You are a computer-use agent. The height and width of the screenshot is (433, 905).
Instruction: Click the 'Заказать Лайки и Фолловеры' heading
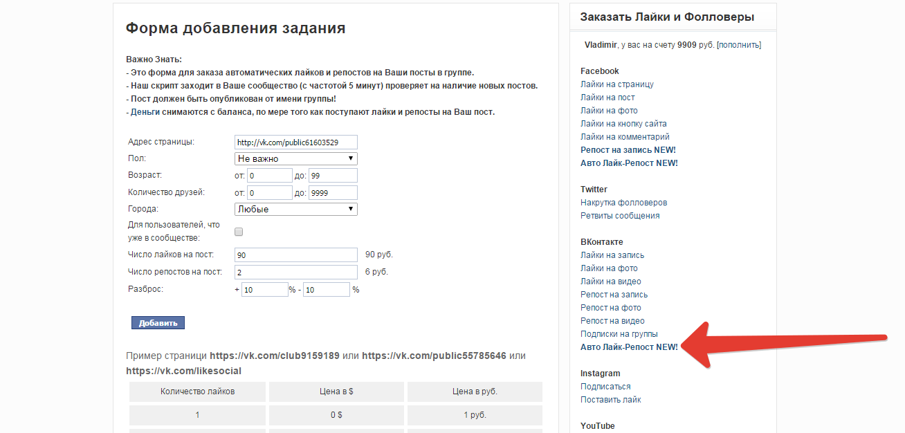(667, 17)
